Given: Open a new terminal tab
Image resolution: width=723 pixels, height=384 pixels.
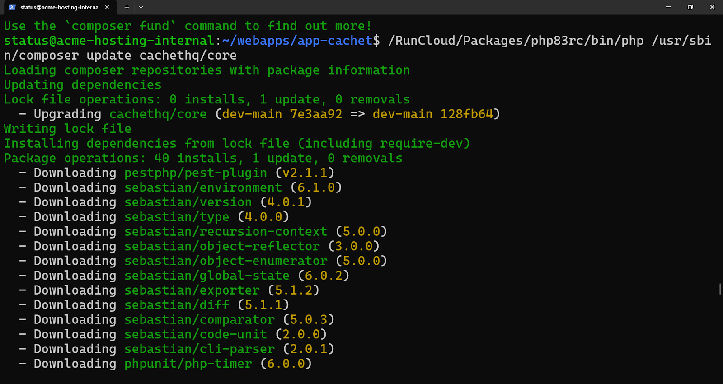Looking at the screenshot, I should (x=127, y=7).
